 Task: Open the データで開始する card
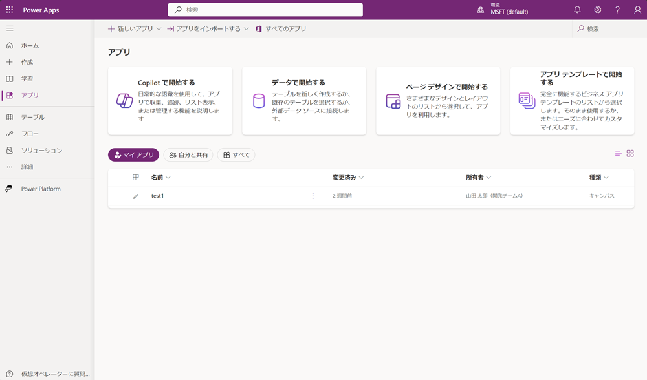[304, 101]
